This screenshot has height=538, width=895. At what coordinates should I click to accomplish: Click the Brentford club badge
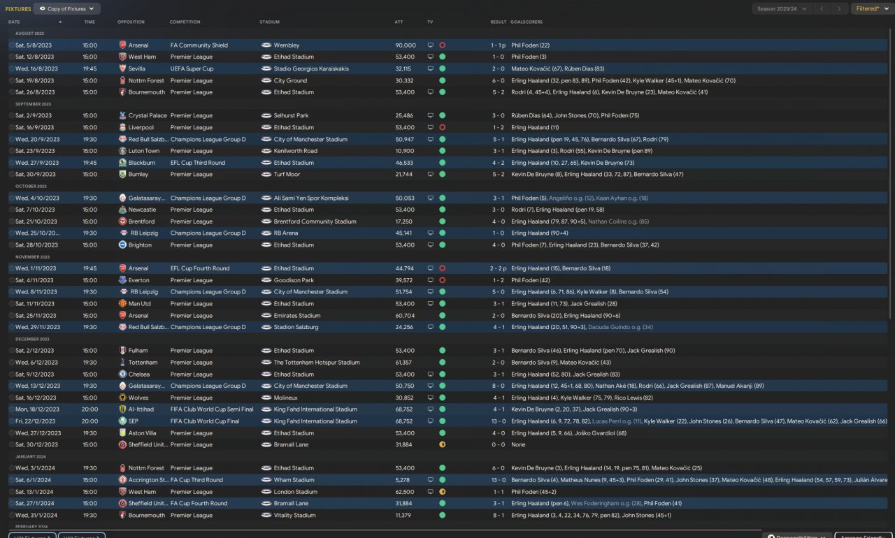tap(122, 221)
